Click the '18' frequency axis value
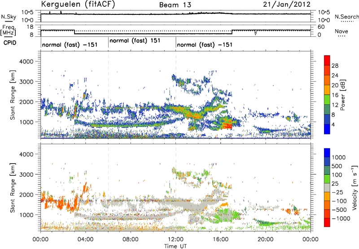 coord(30,27)
